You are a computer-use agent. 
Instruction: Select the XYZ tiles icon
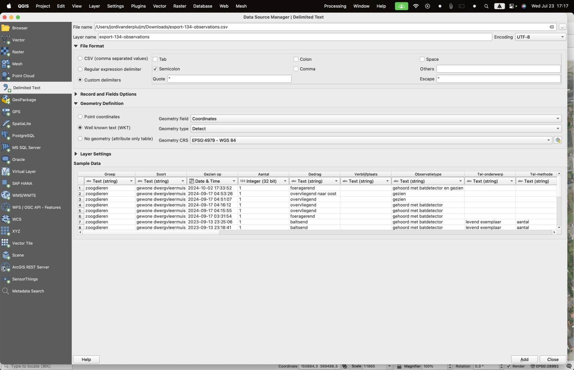point(6,231)
